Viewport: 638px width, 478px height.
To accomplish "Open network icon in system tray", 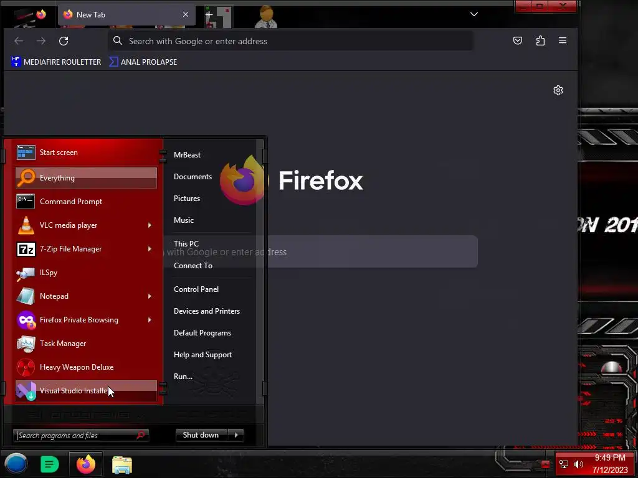I will [x=564, y=464].
